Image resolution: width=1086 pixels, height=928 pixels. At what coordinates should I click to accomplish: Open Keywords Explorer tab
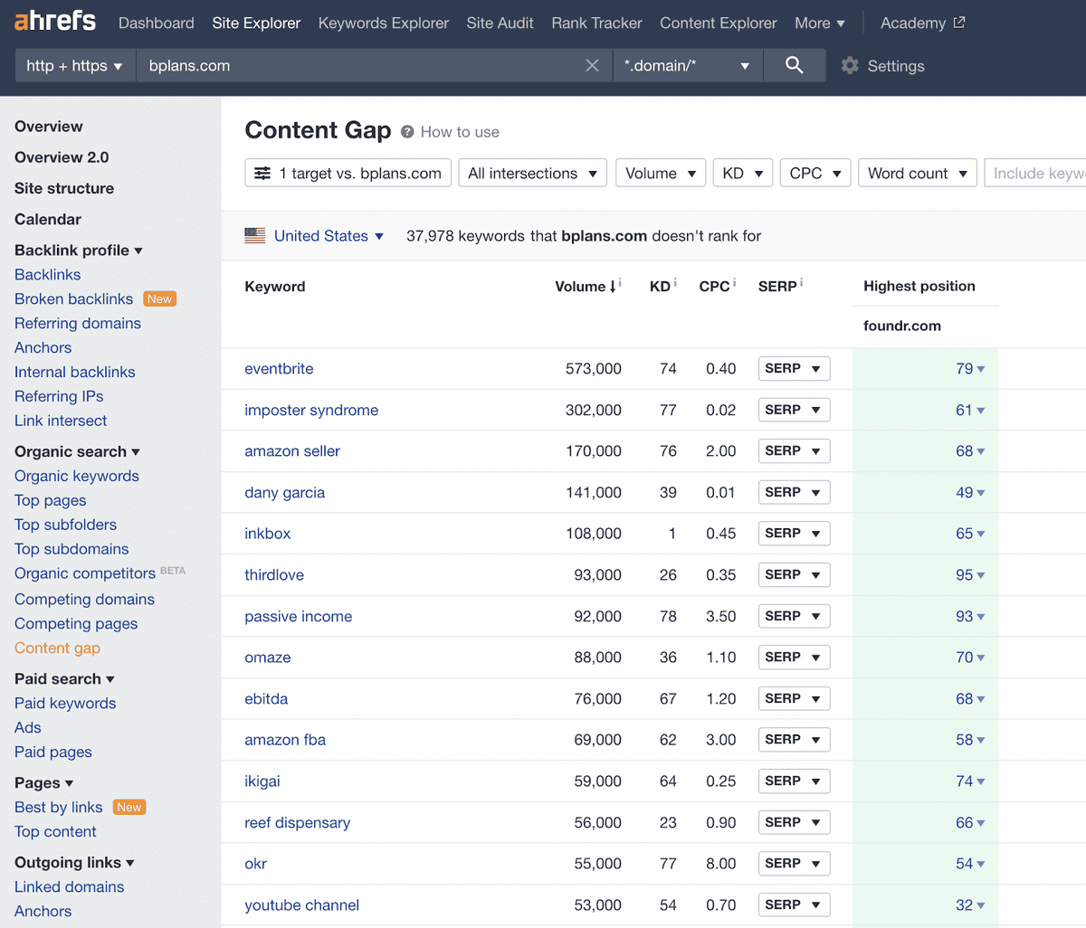pos(384,23)
